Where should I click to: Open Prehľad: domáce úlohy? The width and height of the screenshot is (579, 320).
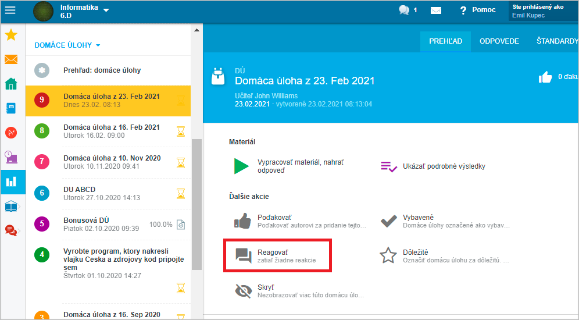108,70
